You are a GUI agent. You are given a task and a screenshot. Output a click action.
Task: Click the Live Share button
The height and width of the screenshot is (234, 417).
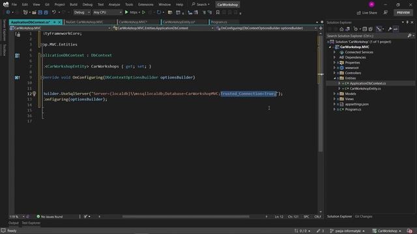367,12
